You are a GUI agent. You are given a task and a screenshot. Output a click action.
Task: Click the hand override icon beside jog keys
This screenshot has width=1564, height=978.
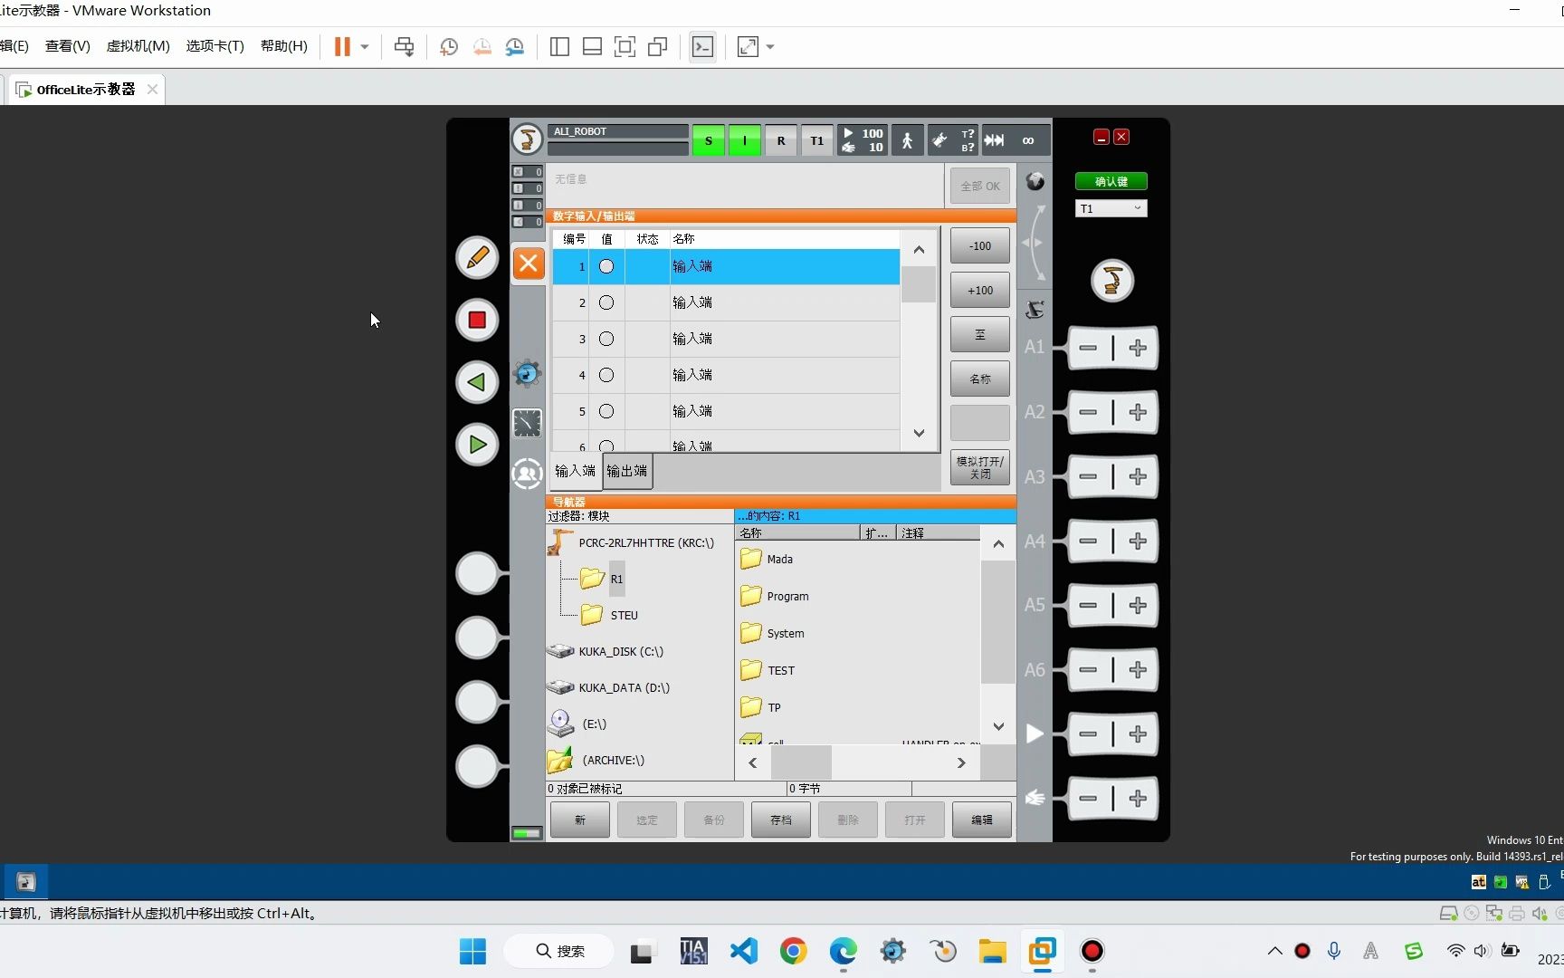(1035, 798)
